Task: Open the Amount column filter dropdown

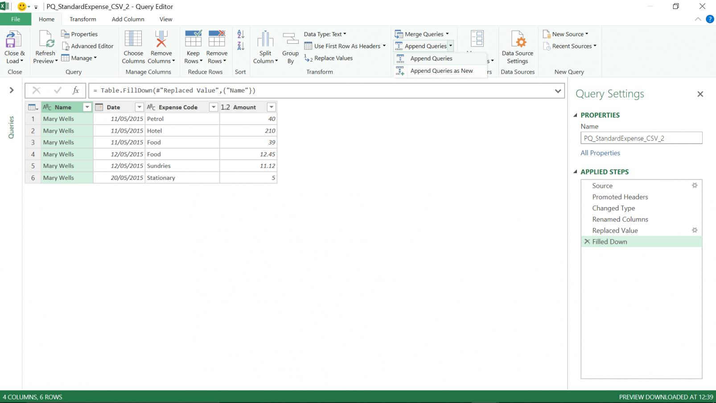Action: (271, 107)
